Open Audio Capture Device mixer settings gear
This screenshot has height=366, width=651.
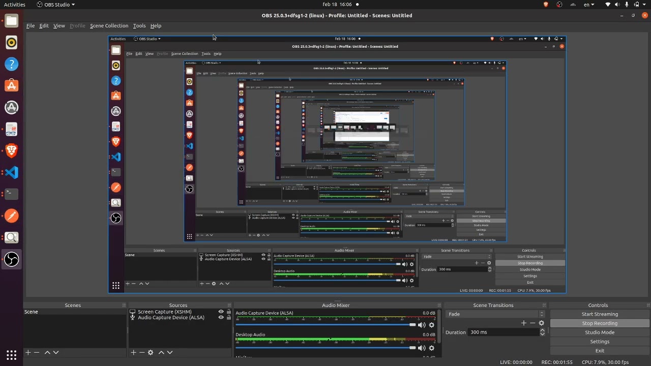pos(432,325)
